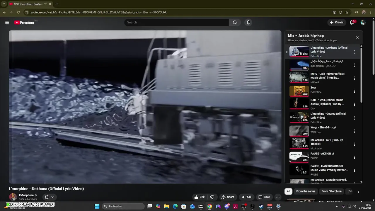Select the All filter chip
The image size is (375, 211).
coord(288,191)
